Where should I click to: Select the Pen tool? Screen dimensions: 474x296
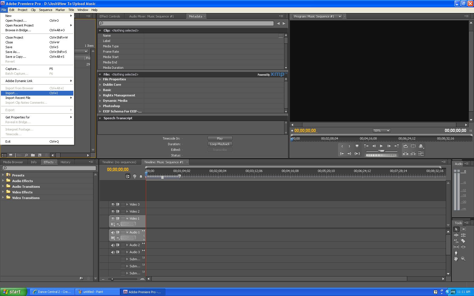[456, 253]
